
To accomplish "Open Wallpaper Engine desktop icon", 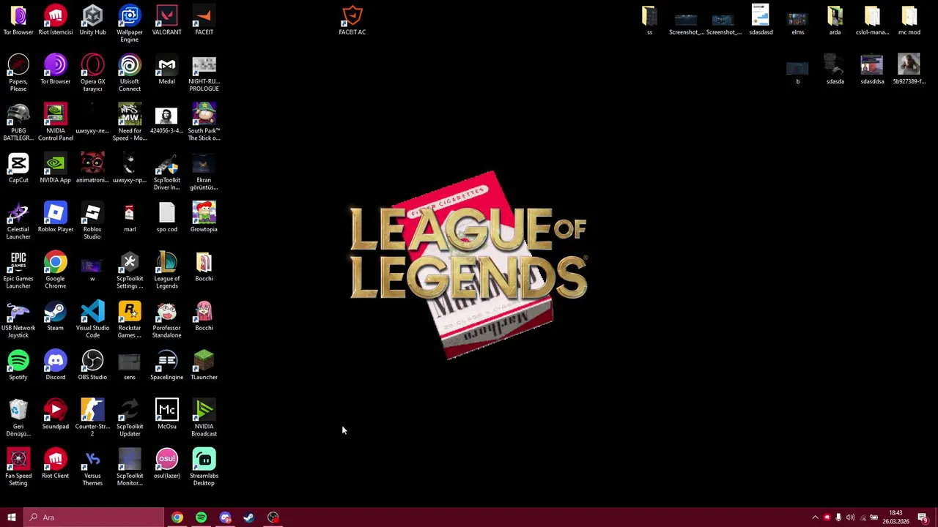I will click(x=130, y=23).
